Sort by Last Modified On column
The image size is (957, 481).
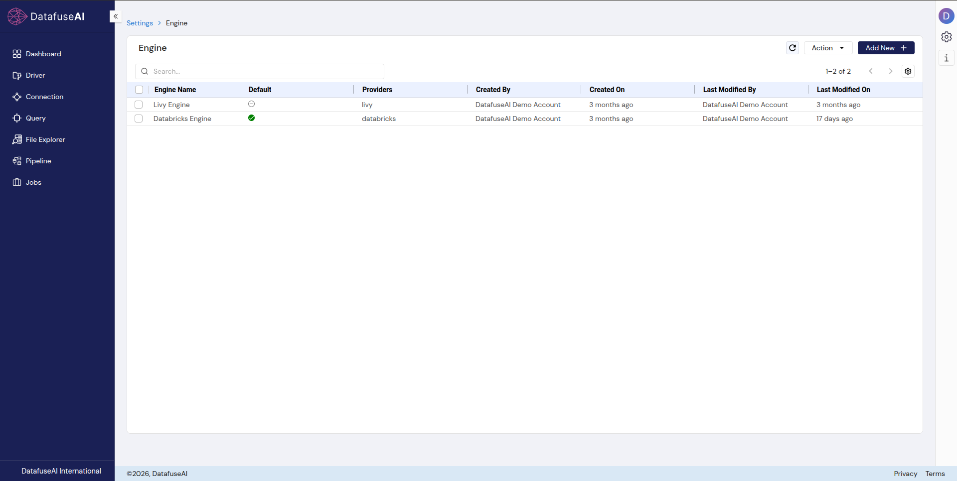click(843, 90)
